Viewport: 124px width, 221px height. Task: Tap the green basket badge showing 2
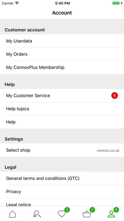click(x=92, y=210)
